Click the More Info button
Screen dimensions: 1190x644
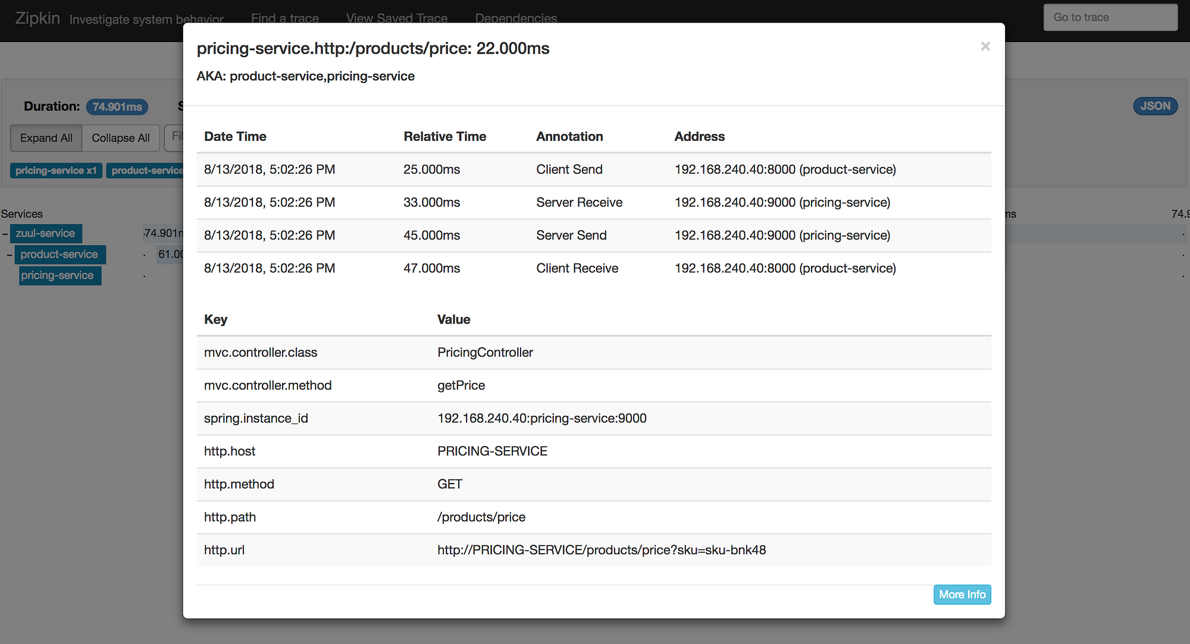coord(962,594)
